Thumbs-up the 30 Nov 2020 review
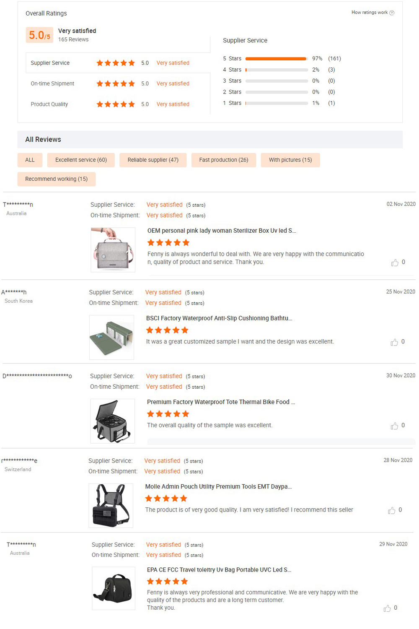The image size is (419, 629). [394, 426]
